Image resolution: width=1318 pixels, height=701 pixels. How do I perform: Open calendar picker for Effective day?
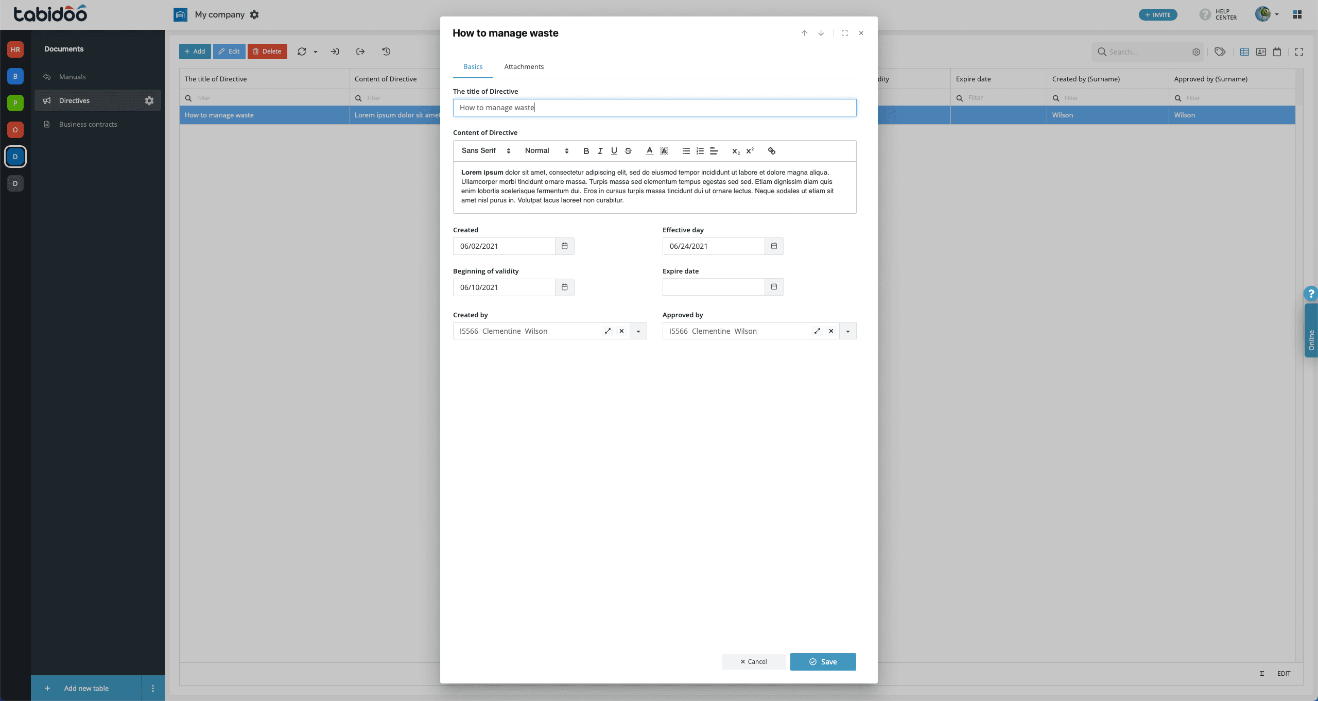pos(774,246)
